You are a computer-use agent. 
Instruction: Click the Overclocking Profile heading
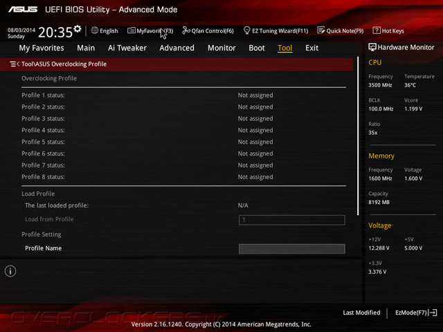click(49, 78)
